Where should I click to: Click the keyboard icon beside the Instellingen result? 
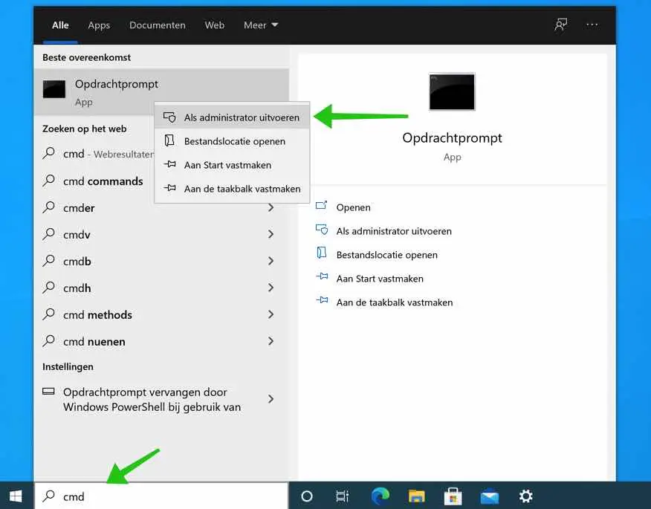pyautogui.click(x=48, y=391)
